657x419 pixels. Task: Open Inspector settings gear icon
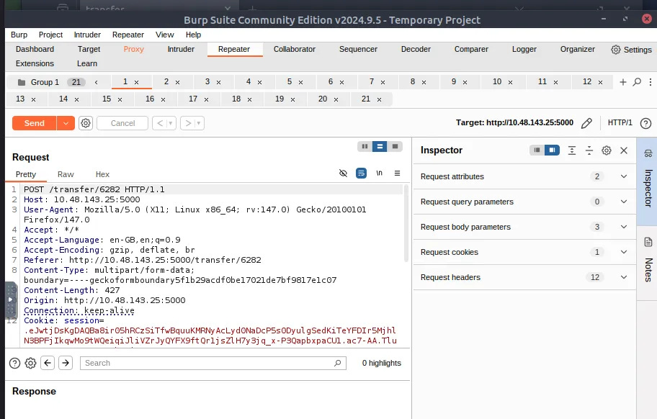[607, 150]
